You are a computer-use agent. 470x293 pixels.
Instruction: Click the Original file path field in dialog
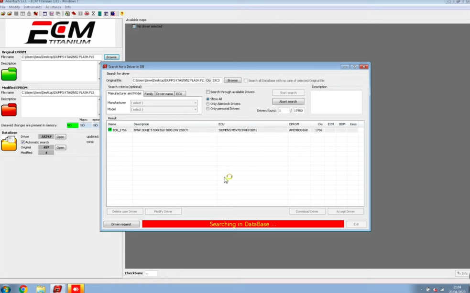click(168, 80)
